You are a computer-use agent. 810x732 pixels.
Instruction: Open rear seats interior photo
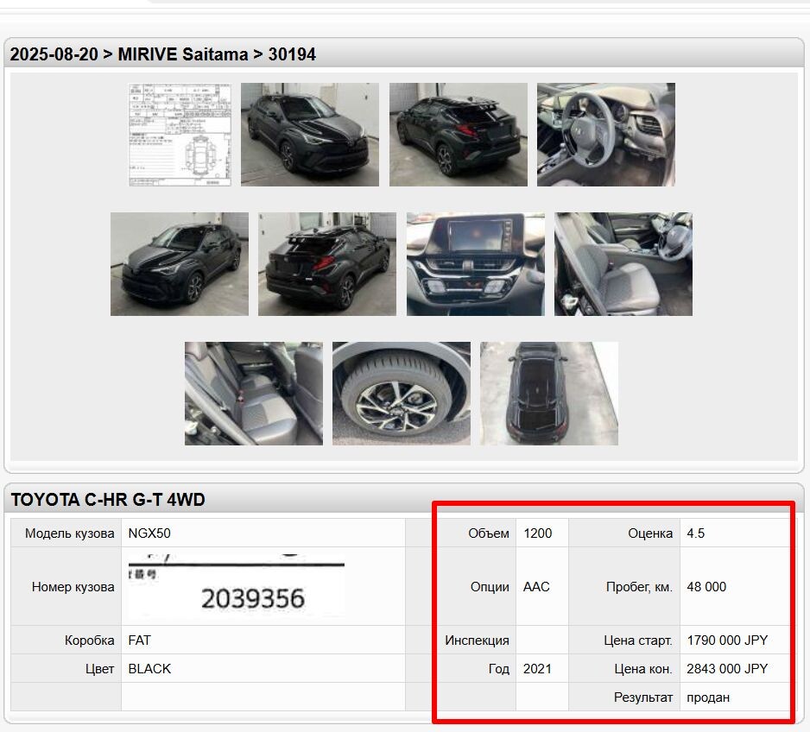point(254,394)
